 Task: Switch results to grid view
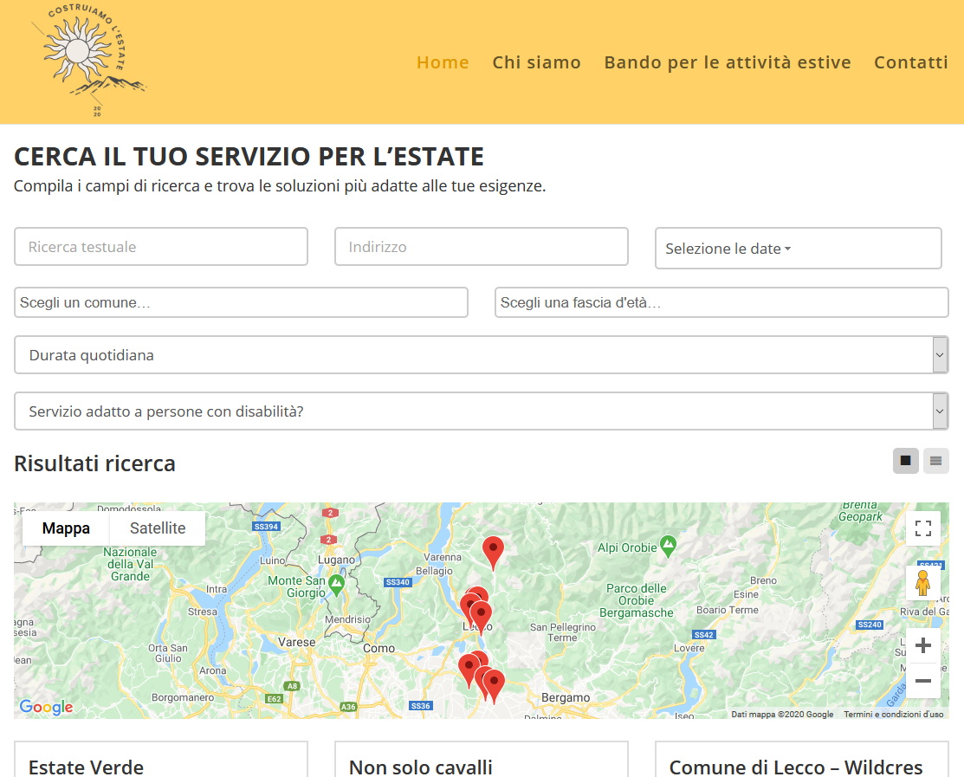click(906, 461)
